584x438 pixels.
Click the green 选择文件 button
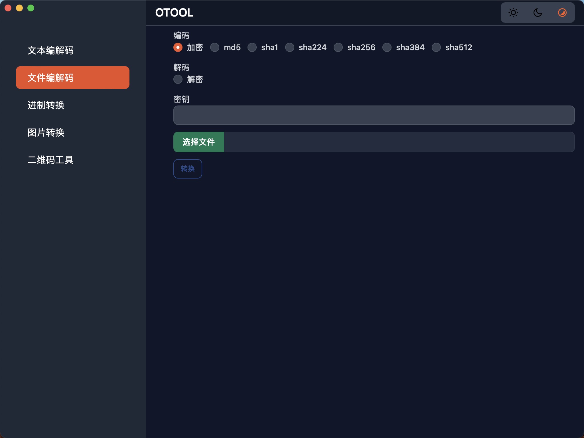199,142
